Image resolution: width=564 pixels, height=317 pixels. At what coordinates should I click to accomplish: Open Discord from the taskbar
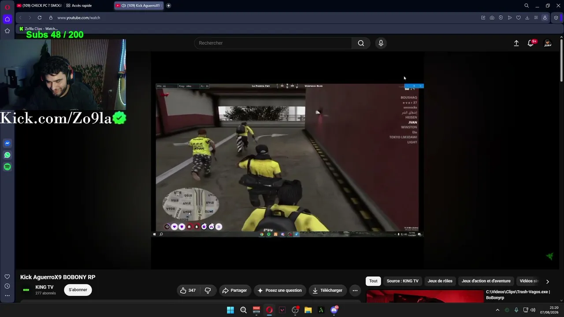pyautogui.click(x=334, y=310)
